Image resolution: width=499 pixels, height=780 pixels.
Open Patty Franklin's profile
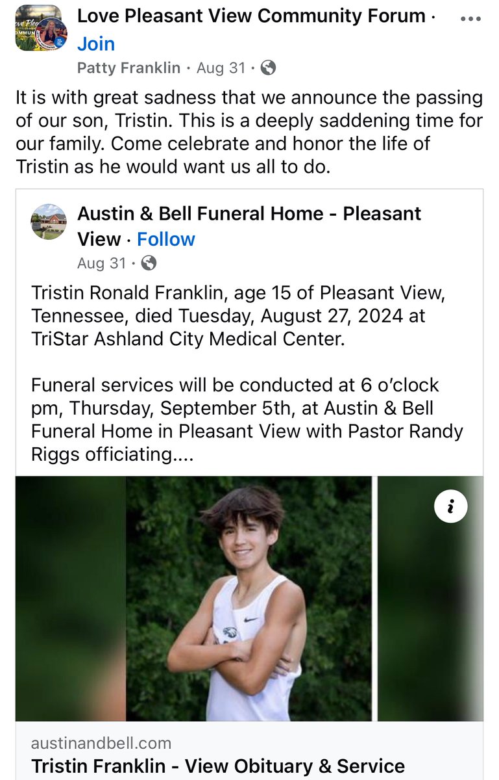(x=128, y=68)
